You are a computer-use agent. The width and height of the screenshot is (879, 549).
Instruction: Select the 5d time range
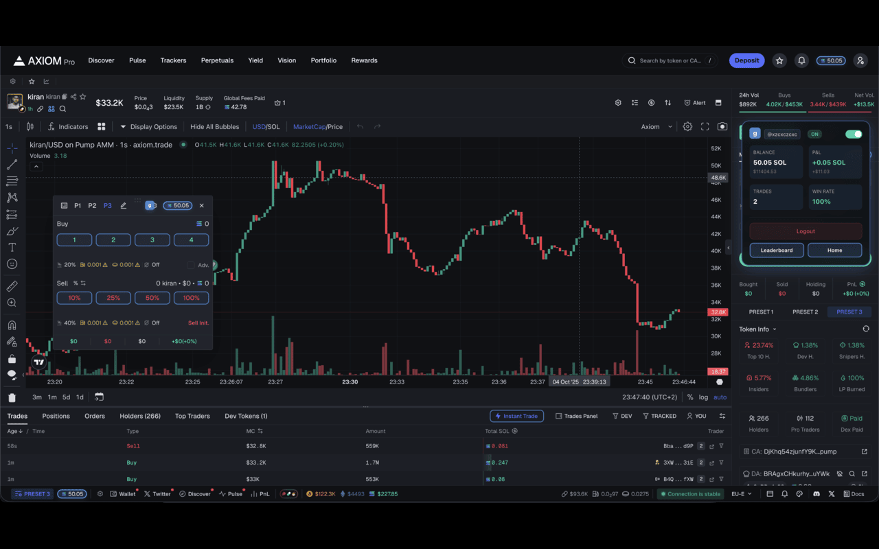66,397
